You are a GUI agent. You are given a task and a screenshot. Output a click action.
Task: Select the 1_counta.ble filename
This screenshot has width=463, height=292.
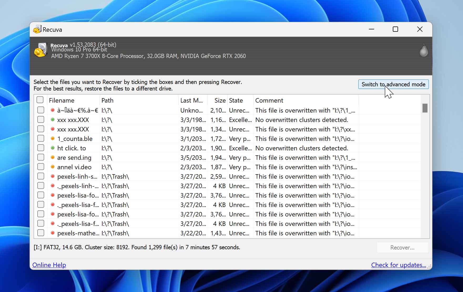pos(75,139)
